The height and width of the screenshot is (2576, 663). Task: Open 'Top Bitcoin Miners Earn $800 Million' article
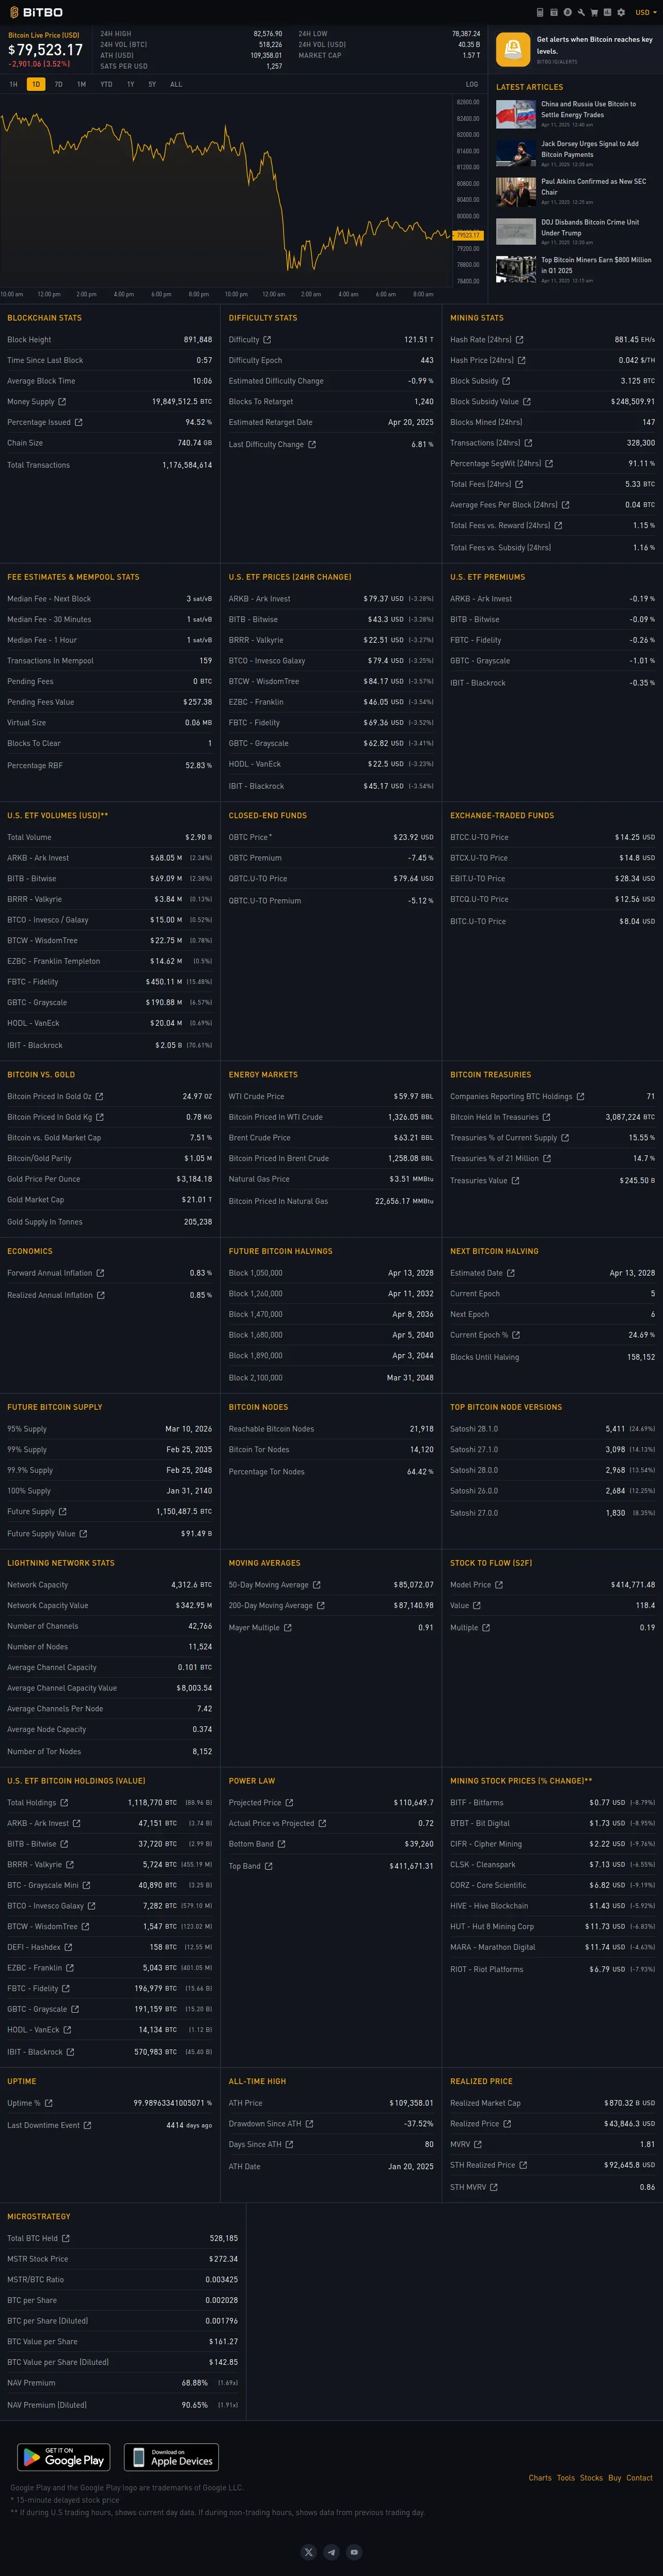[596, 265]
